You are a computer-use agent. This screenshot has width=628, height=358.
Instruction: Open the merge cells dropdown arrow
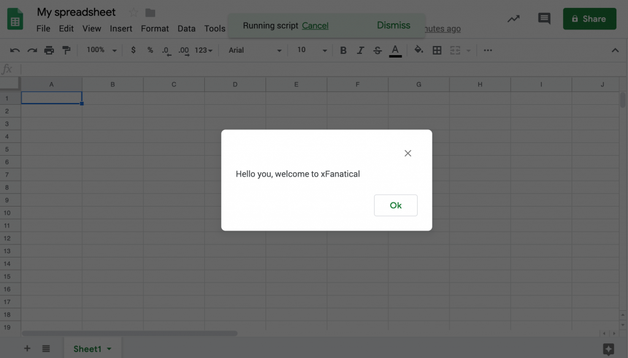tap(469, 50)
